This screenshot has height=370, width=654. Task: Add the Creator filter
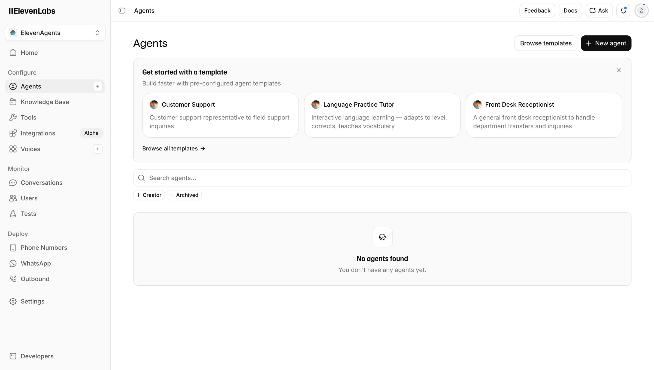click(149, 195)
